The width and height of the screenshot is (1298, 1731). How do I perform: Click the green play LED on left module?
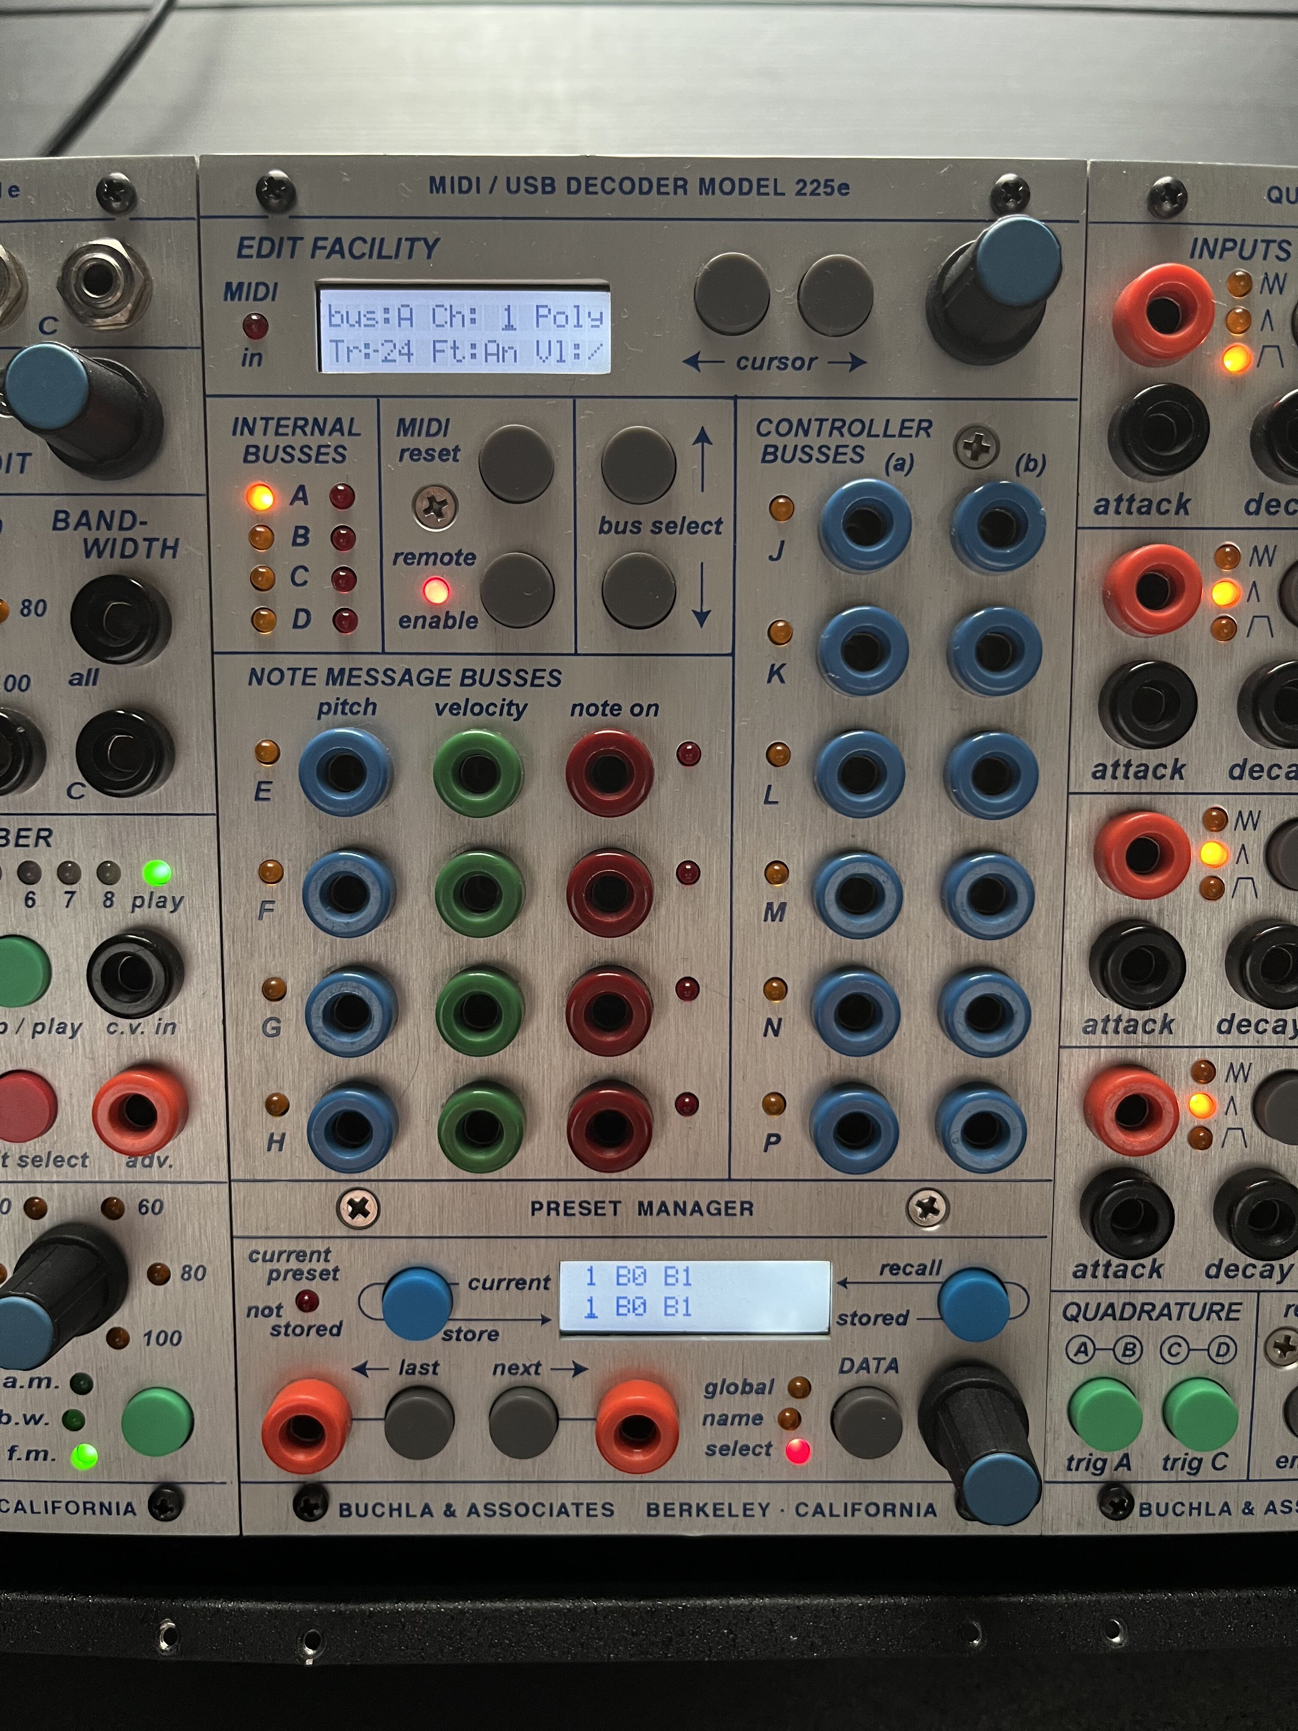point(157,872)
